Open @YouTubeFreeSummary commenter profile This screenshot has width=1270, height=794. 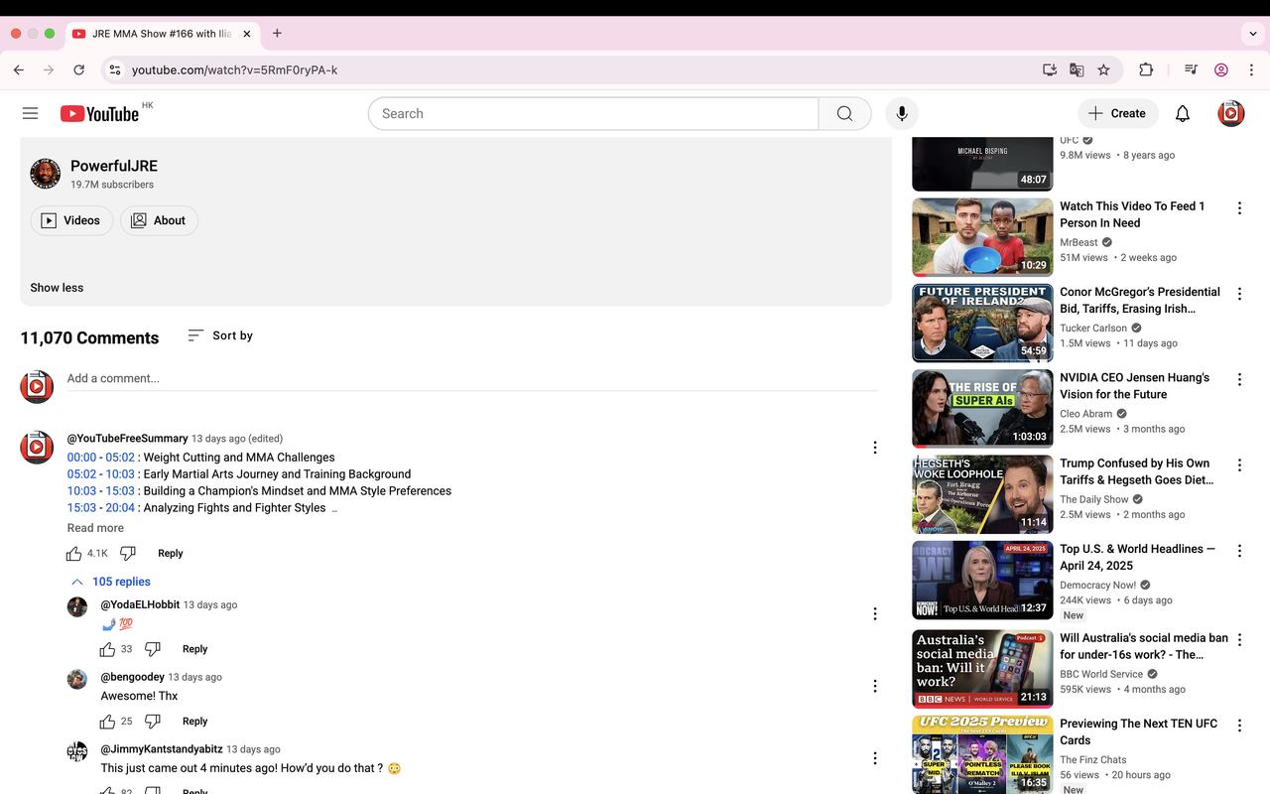[127, 438]
